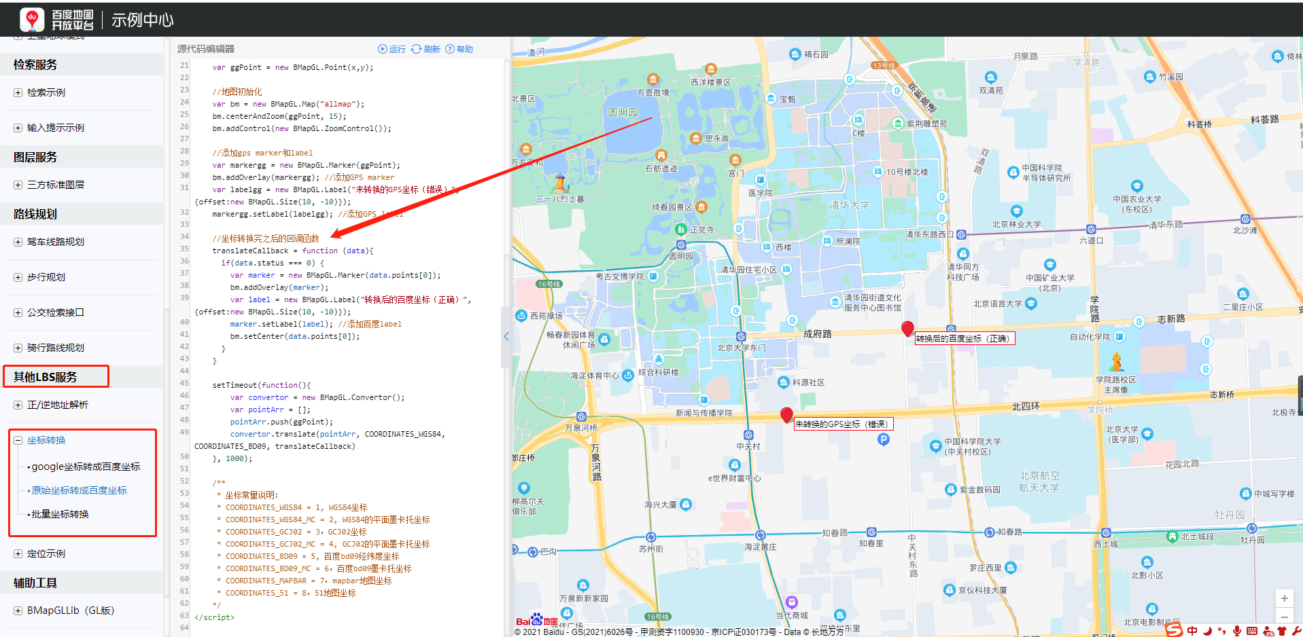
Task: Collapse the code editor panel arrow
Action: coord(506,336)
